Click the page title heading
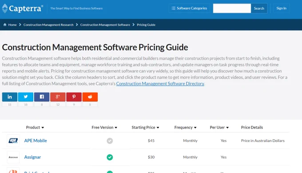 (x=95, y=47)
